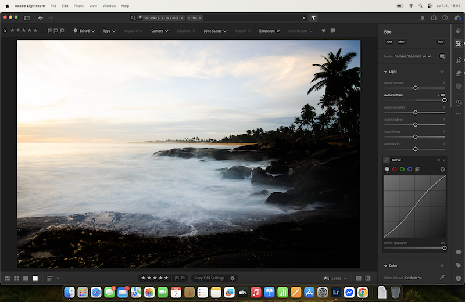465x302 pixels.
Task: Open the Edit menu
Action: [65, 6]
